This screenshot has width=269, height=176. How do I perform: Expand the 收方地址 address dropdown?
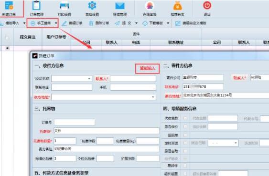point(153,97)
